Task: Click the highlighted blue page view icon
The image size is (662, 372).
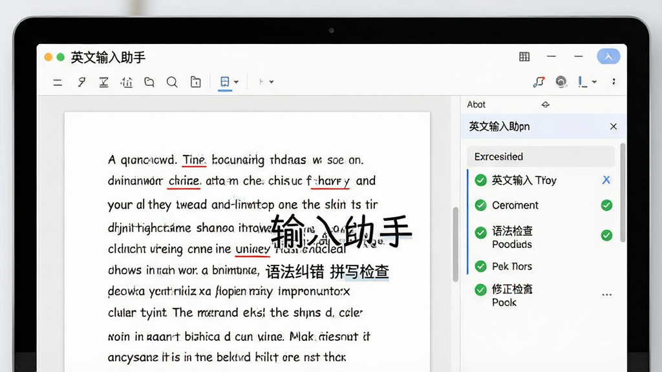Action: point(224,82)
